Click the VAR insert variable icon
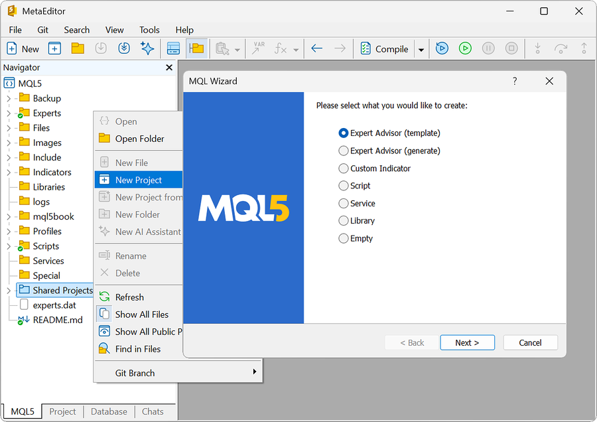 coord(258,48)
